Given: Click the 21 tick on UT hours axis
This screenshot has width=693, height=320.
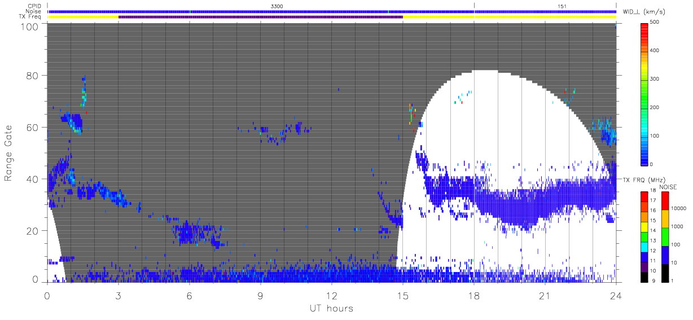Looking at the screenshot, I should tap(545, 295).
